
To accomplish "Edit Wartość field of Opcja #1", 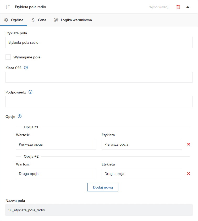I will tap(56, 144).
